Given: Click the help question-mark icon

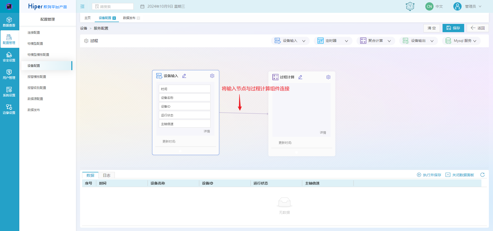Looking at the screenshot, I should 410,6.
